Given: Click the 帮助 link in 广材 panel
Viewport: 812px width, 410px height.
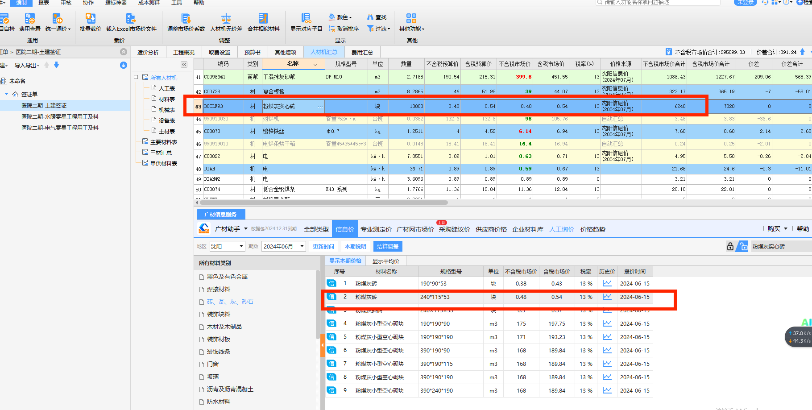Looking at the screenshot, I should point(803,228).
